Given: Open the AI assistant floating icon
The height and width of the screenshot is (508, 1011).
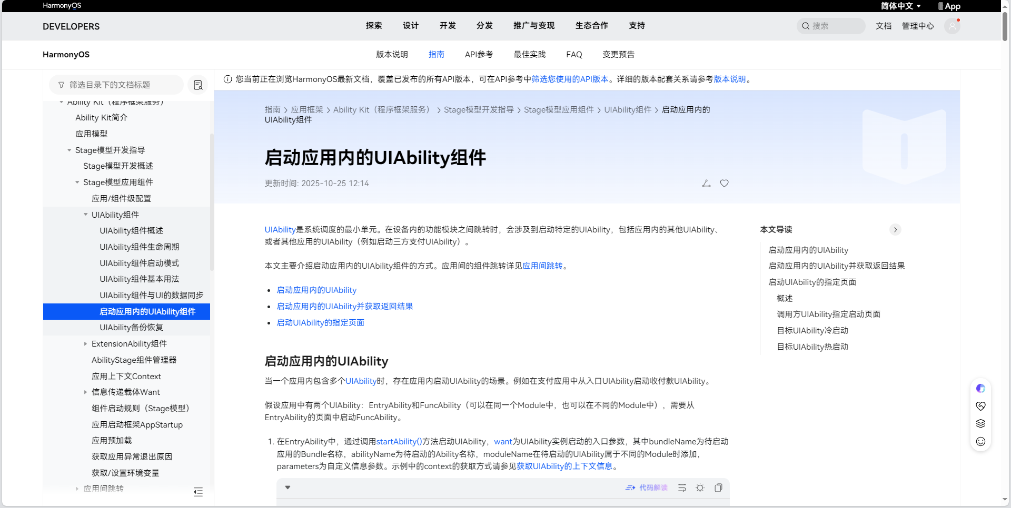Looking at the screenshot, I should pos(980,388).
